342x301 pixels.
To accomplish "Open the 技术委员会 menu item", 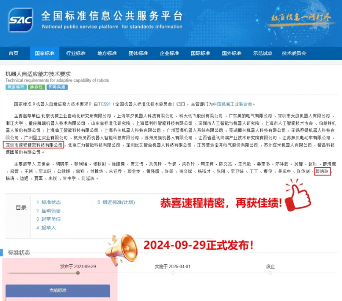I will 294,53.
